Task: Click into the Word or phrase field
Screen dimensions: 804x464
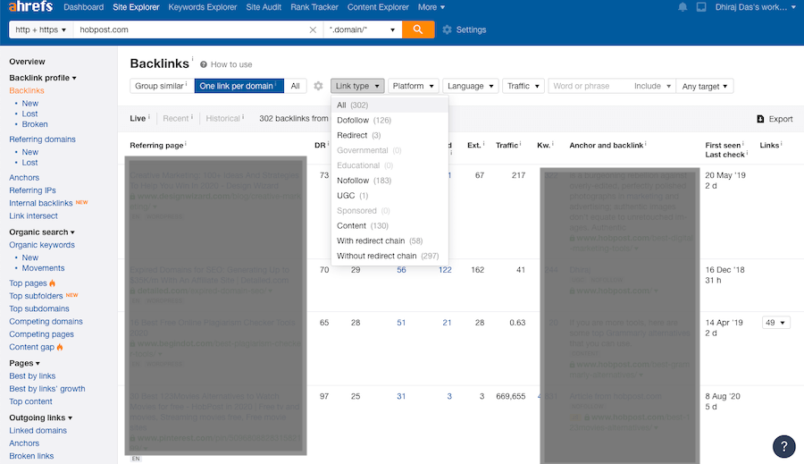Action: pyautogui.click(x=589, y=86)
